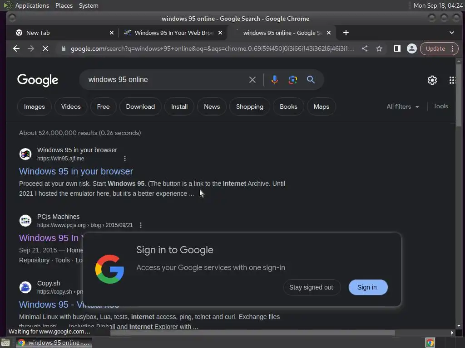Open tab search dropdown arrow

pyautogui.click(x=452, y=33)
